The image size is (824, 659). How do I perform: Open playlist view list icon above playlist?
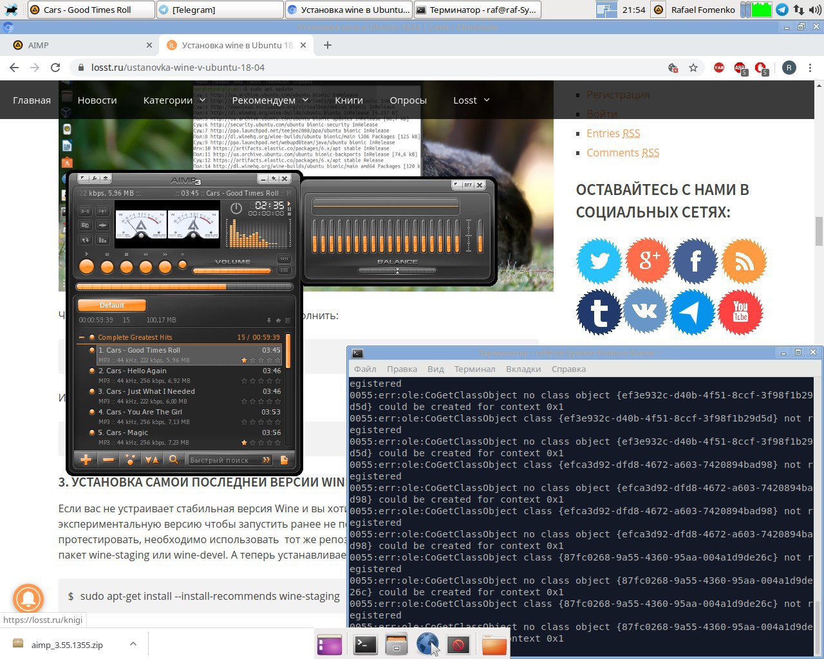click(x=288, y=320)
